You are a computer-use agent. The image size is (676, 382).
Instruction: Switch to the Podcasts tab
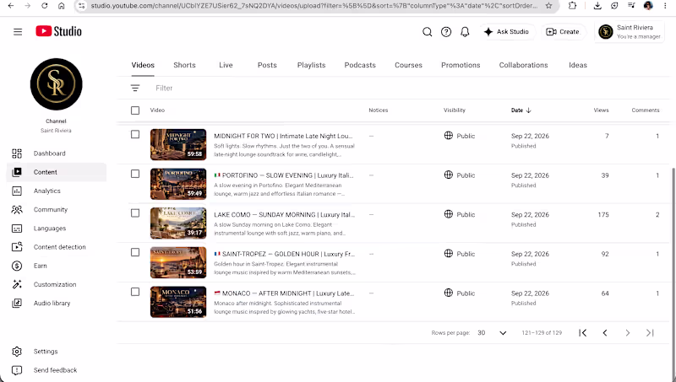coord(360,65)
